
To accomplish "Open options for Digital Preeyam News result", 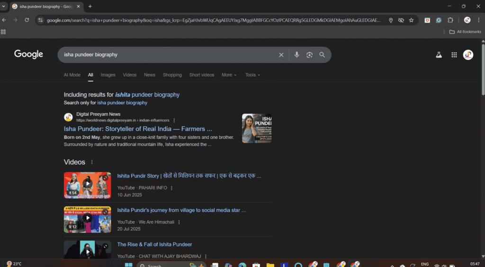I will [174, 121].
